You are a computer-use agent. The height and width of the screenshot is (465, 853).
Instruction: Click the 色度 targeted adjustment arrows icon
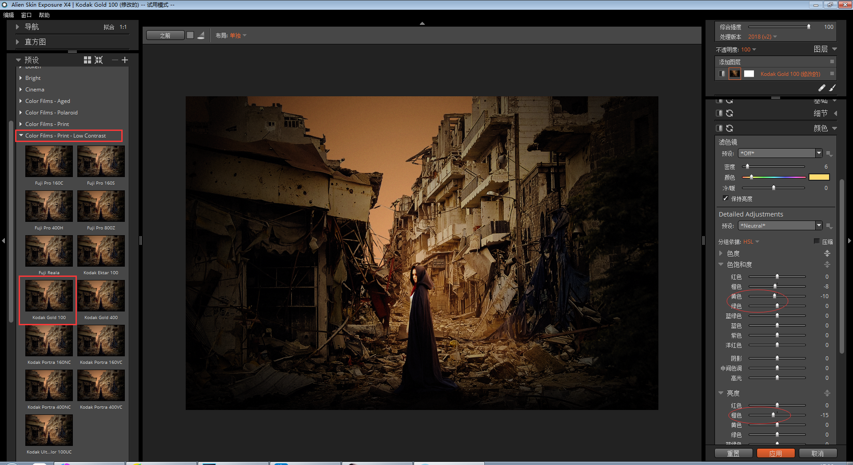[x=827, y=253]
